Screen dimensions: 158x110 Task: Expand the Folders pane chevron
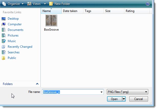(37, 84)
